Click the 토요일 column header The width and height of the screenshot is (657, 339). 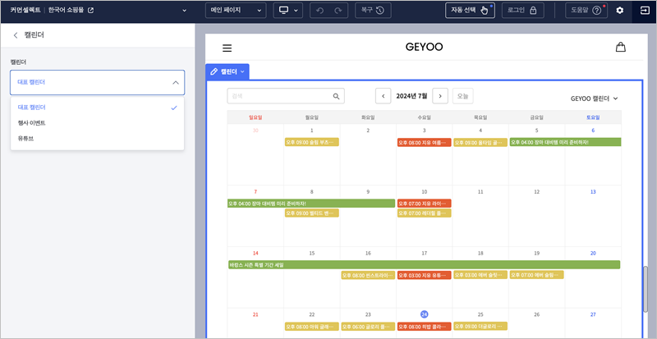tap(593, 117)
